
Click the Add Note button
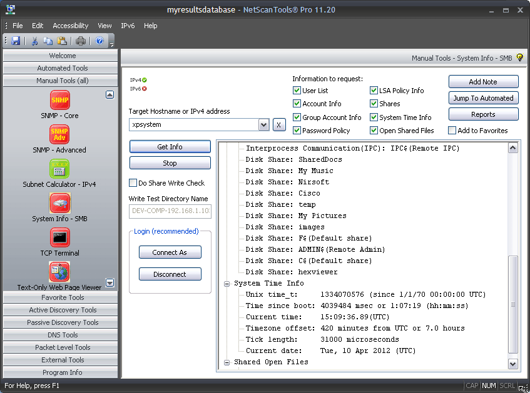pos(483,82)
